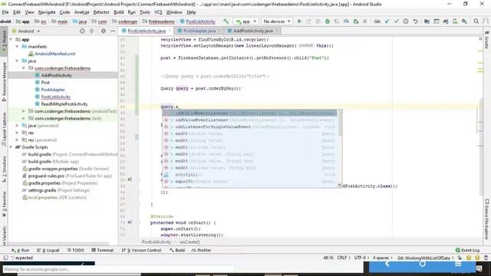Open the Navigate menu

pos(47,12)
